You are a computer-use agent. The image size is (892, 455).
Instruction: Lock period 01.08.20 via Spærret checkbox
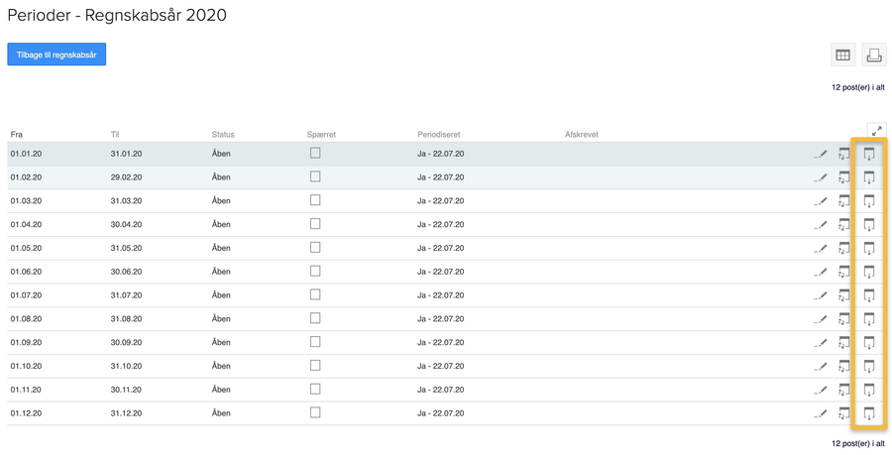315,318
